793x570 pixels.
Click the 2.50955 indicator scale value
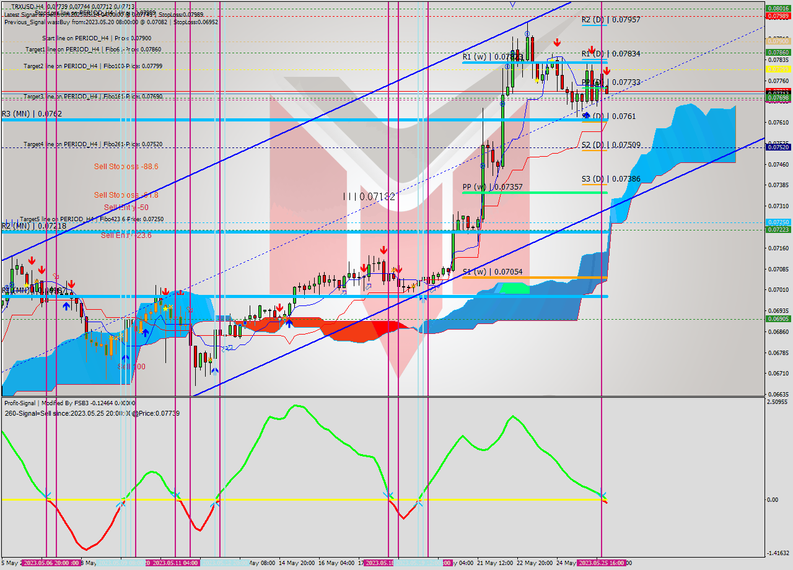coord(778,402)
